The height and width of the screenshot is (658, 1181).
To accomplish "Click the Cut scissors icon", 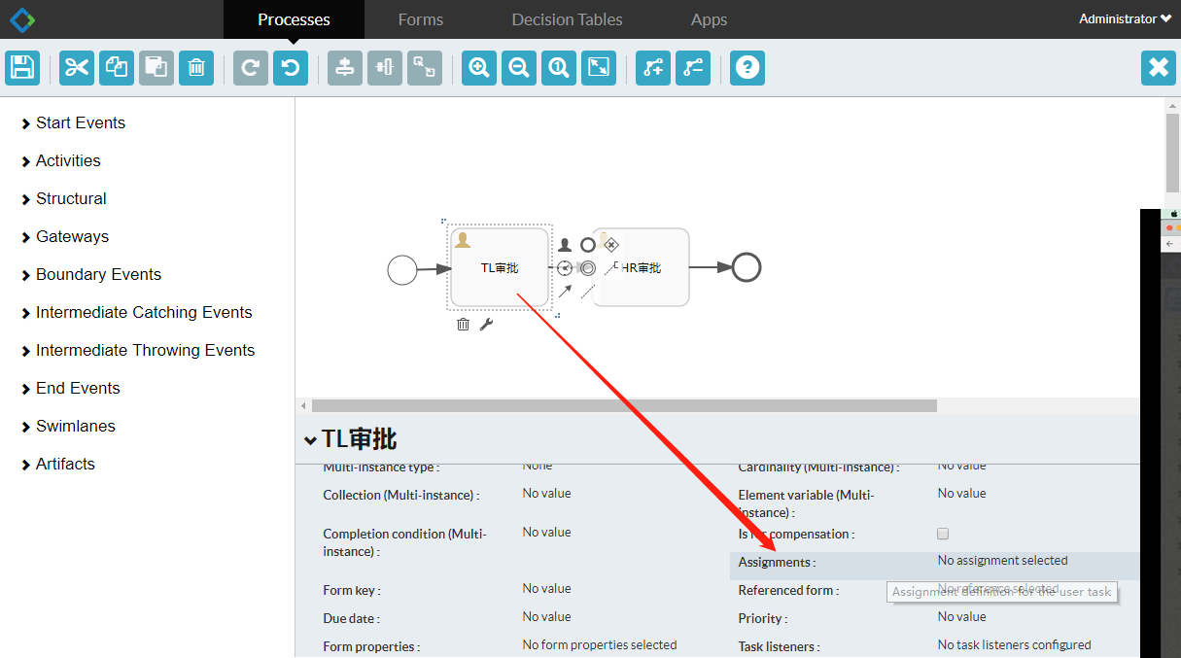I will [77, 67].
